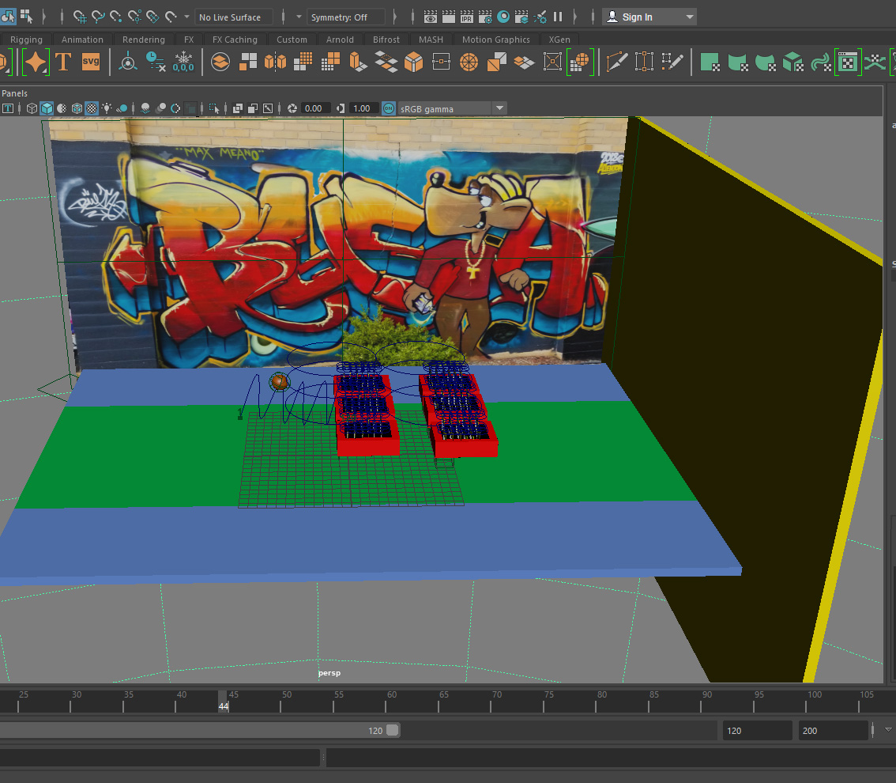896x783 pixels.
Task: Open the Render View clapperboard eye icon
Action: (431, 17)
